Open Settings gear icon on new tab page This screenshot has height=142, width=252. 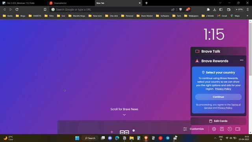pyautogui.click(x=214, y=129)
